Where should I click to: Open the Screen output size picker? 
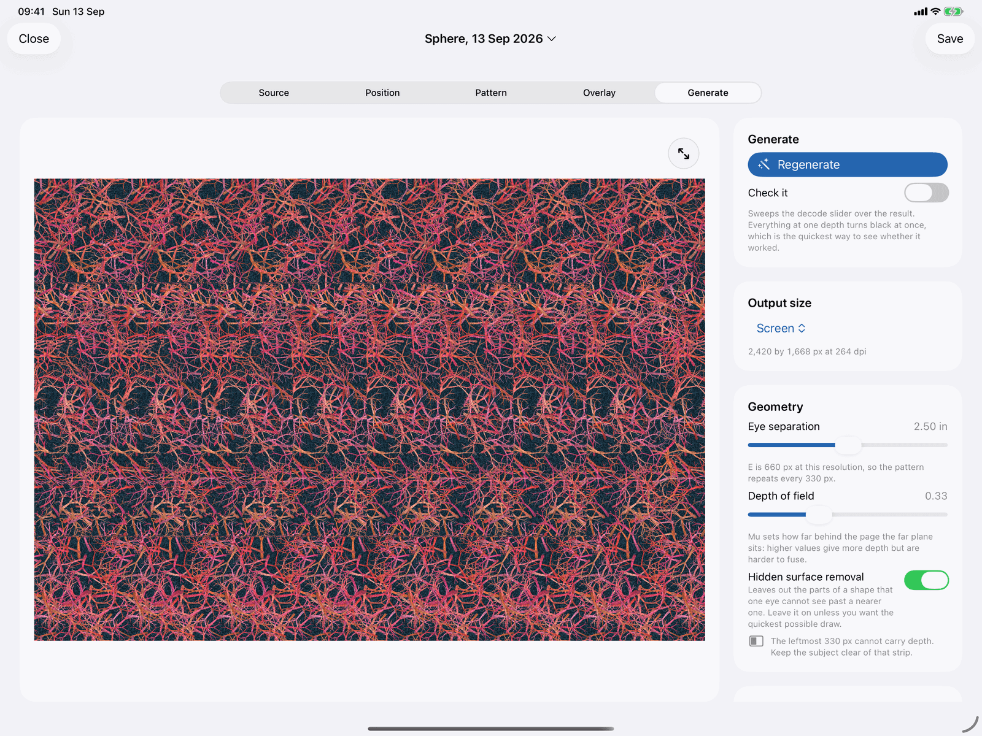(x=781, y=328)
